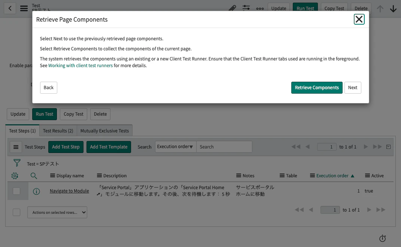The image size is (401, 247).
Task: Collapse the Test Steps list section
Action: point(388,147)
